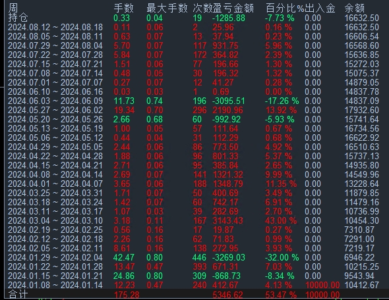
Task: Click the balance value 6946.22
Action: [x=359, y=257]
